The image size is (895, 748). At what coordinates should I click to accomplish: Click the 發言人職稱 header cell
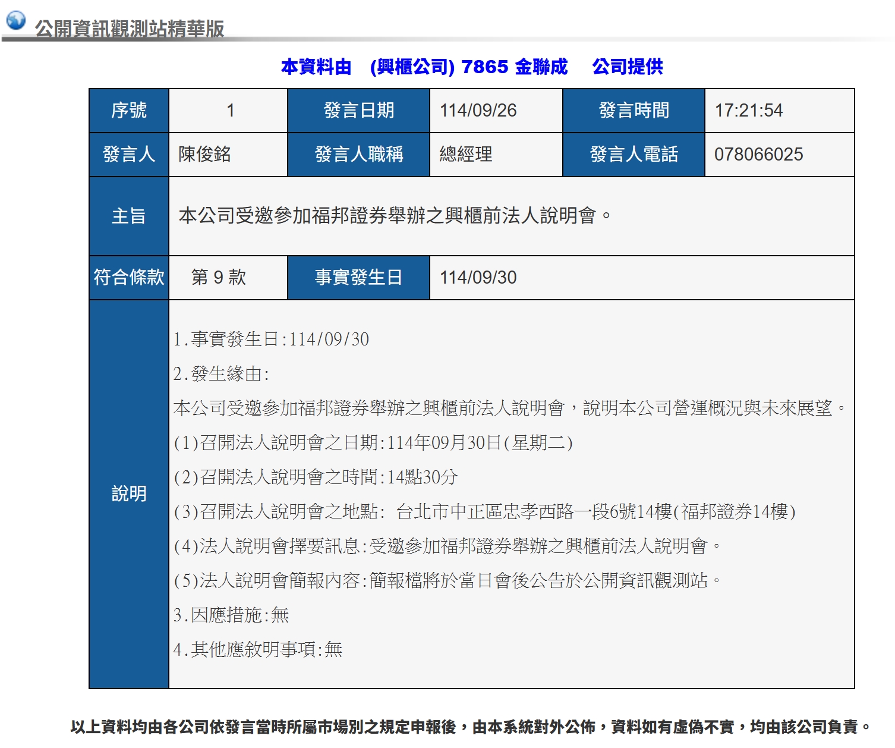(358, 155)
